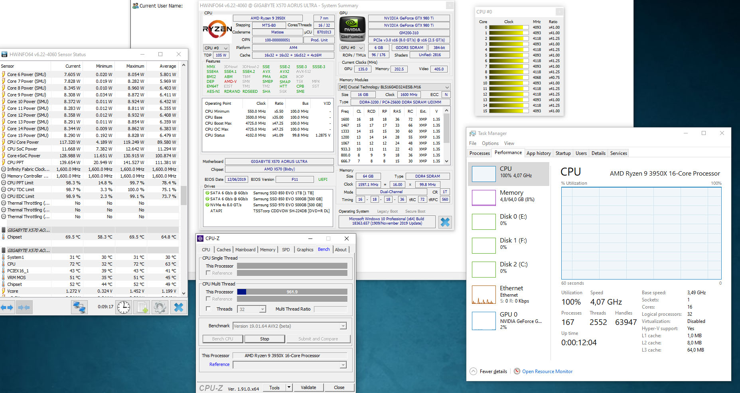This screenshot has width=740, height=393.
Task: Click the HWiNFO Sensor Status title icon
Action: (4, 54)
